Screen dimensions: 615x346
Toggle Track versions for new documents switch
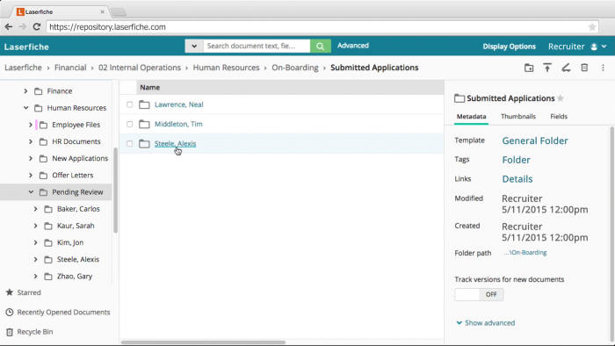coord(479,295)
